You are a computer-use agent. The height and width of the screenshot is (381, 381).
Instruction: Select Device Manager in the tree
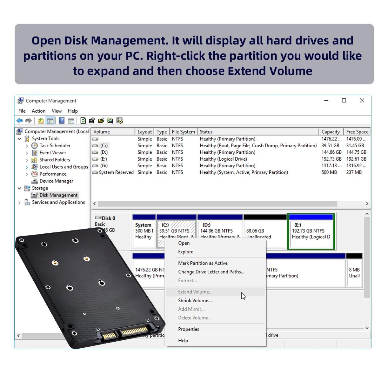pyautogui.click(x=56, y=181)
